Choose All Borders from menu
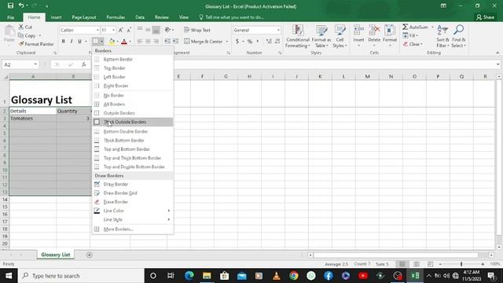The width and height of the screenshot is (503, 283). (133, 105)
